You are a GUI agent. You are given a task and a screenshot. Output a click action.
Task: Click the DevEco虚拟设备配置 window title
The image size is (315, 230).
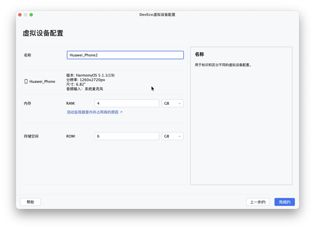click(x=157, y=15)
